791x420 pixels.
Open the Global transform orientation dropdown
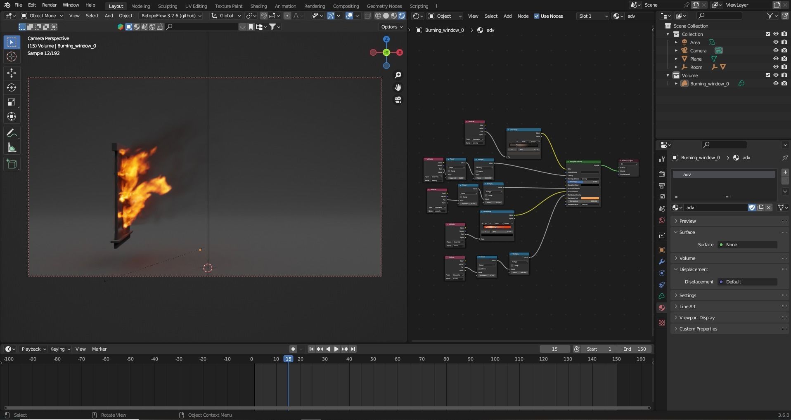click(226, 16)
